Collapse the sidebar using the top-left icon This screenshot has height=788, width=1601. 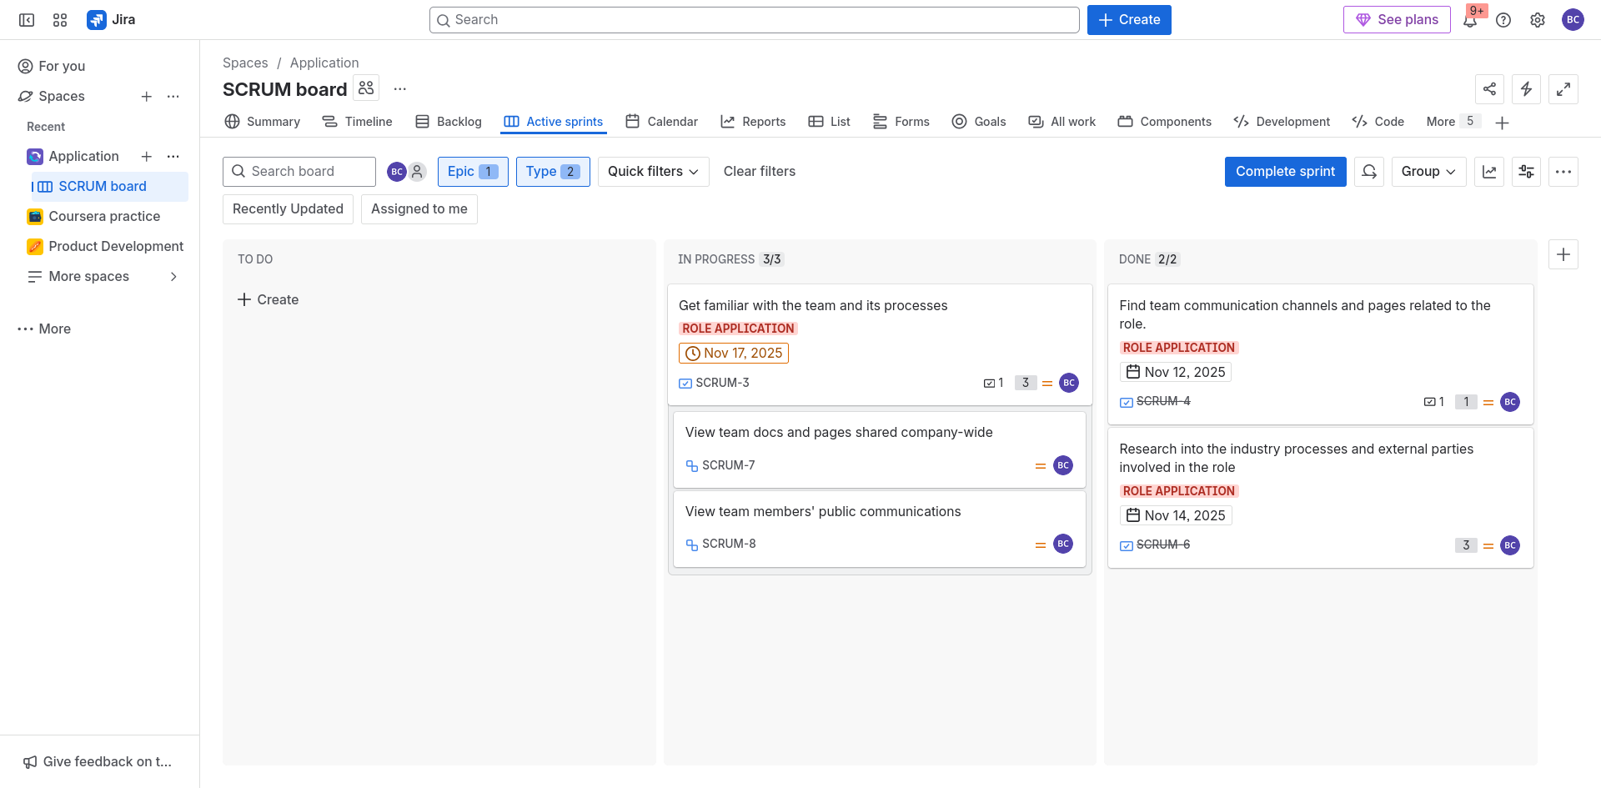[27, 20]
